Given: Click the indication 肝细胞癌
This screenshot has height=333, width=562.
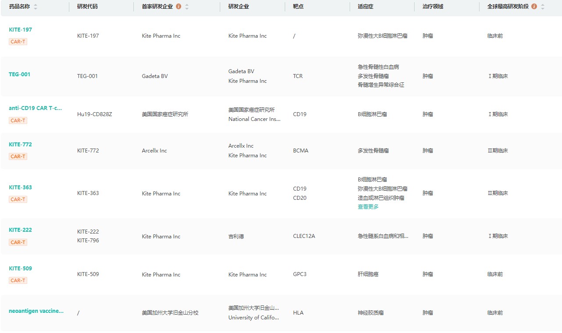Looking at the screenshot, I should click(x=368, y=274).
